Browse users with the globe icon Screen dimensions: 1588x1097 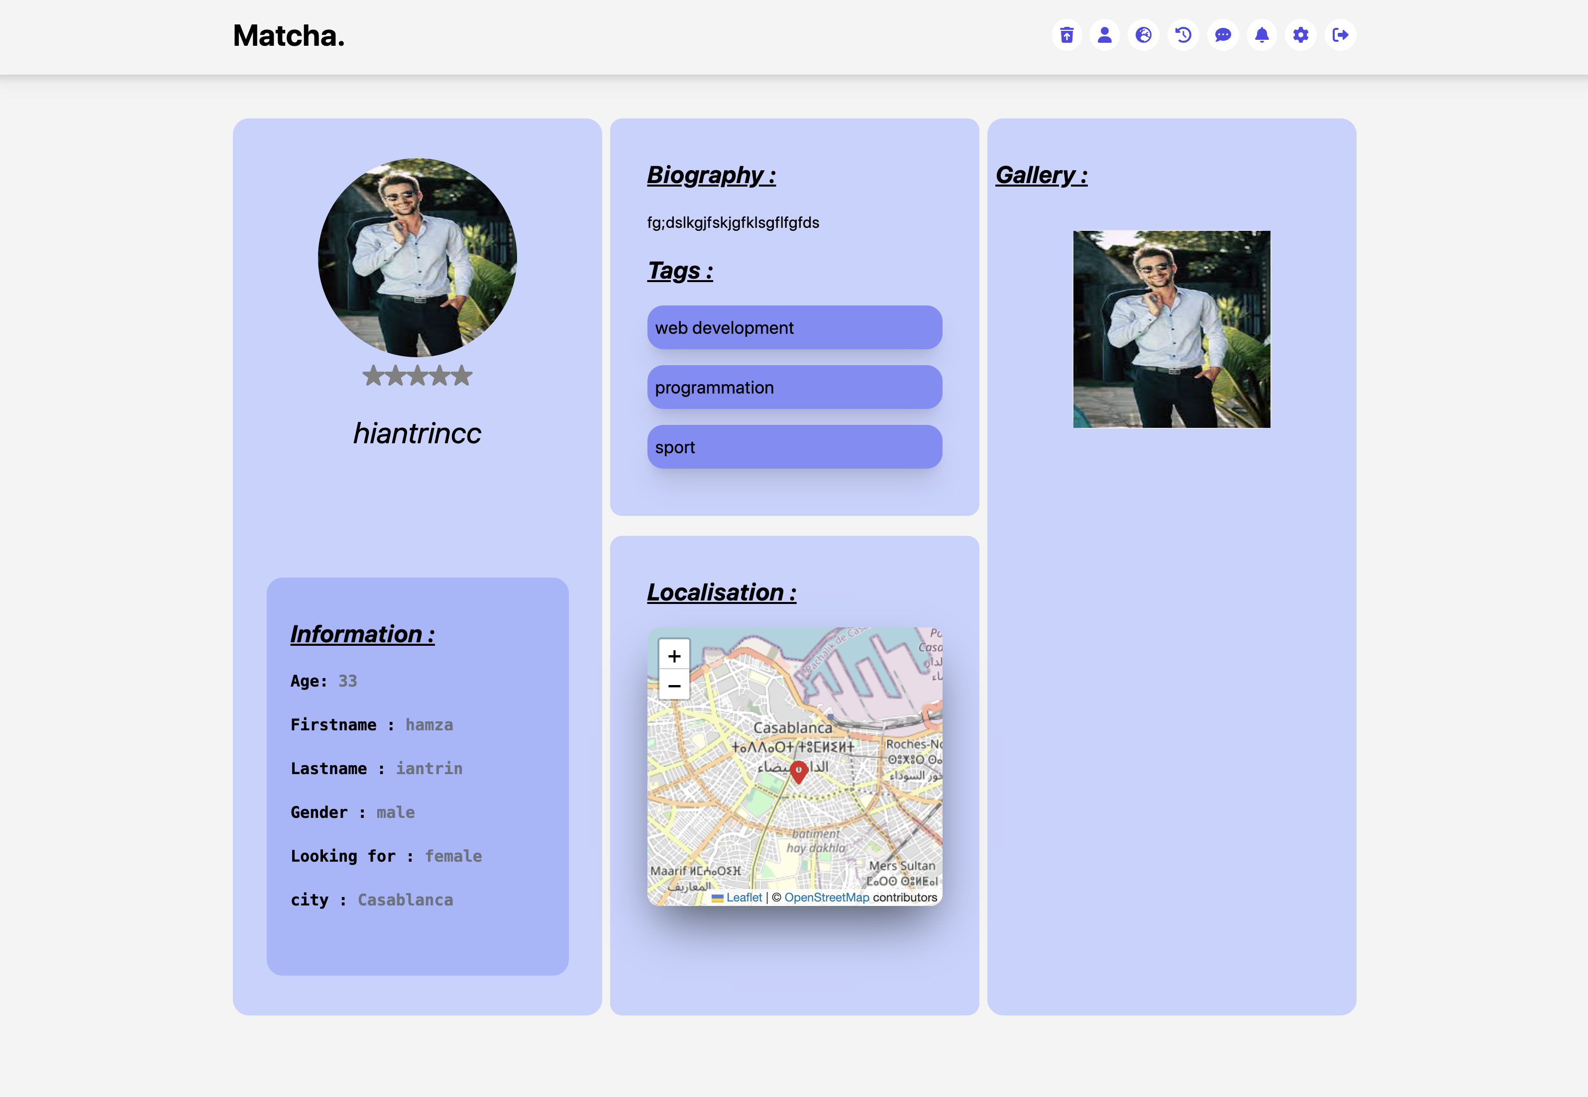point(1143,34)
